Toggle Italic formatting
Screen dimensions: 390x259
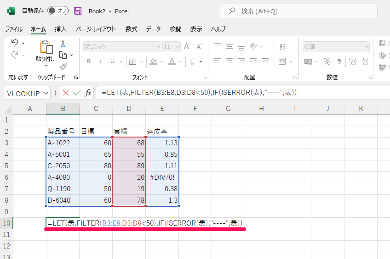pyautogui.click(x=100, y=61)
